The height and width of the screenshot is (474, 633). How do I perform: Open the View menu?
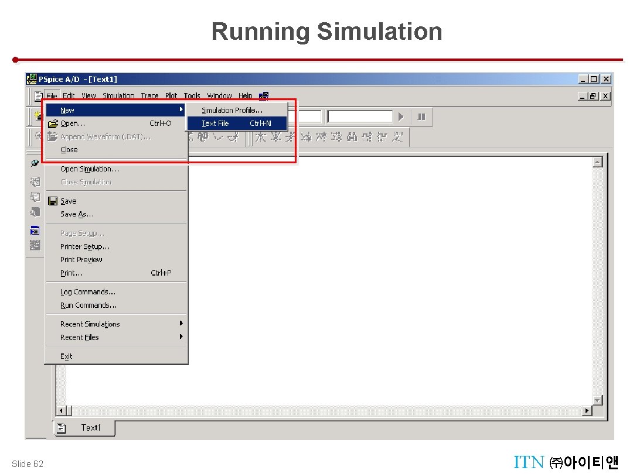click(89, 96)
